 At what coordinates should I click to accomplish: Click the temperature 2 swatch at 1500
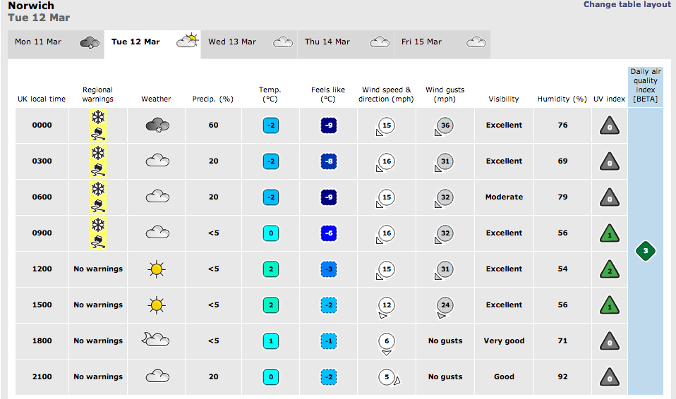tap(270, 305)
